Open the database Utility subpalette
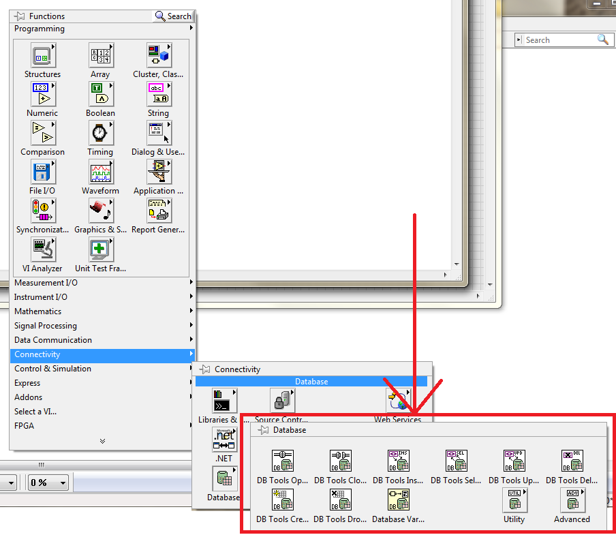This screenshot has height=535, width=616. 514,500
